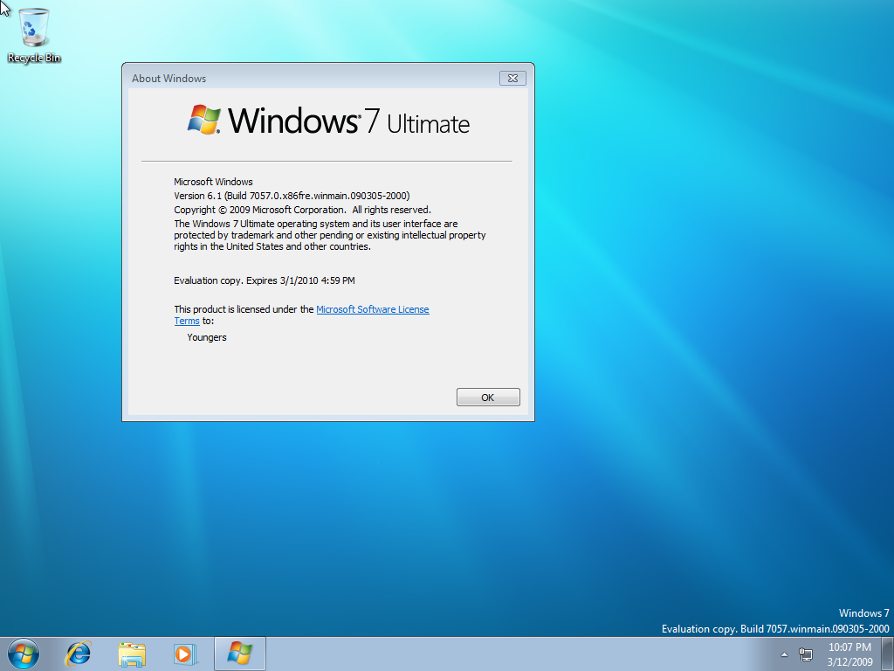Open the Recycle Bin desktop icon
Screen dimensions: 894x671
[34, 35]
